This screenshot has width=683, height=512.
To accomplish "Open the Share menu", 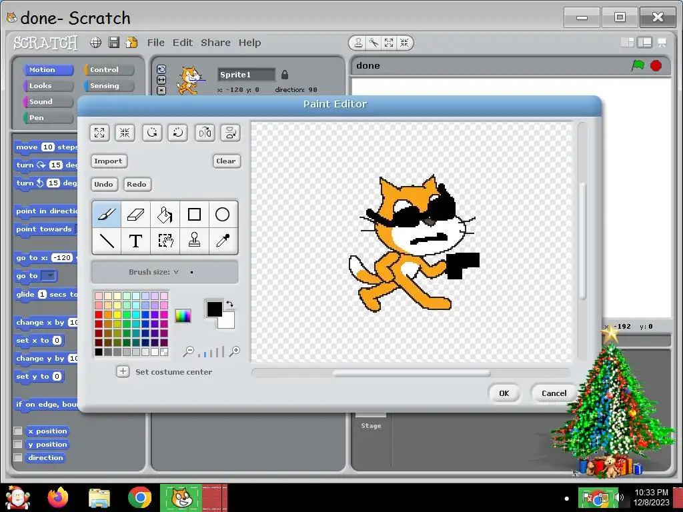I will coord(215,43).
